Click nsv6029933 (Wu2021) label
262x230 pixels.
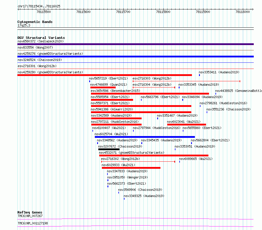coord(118,165)
